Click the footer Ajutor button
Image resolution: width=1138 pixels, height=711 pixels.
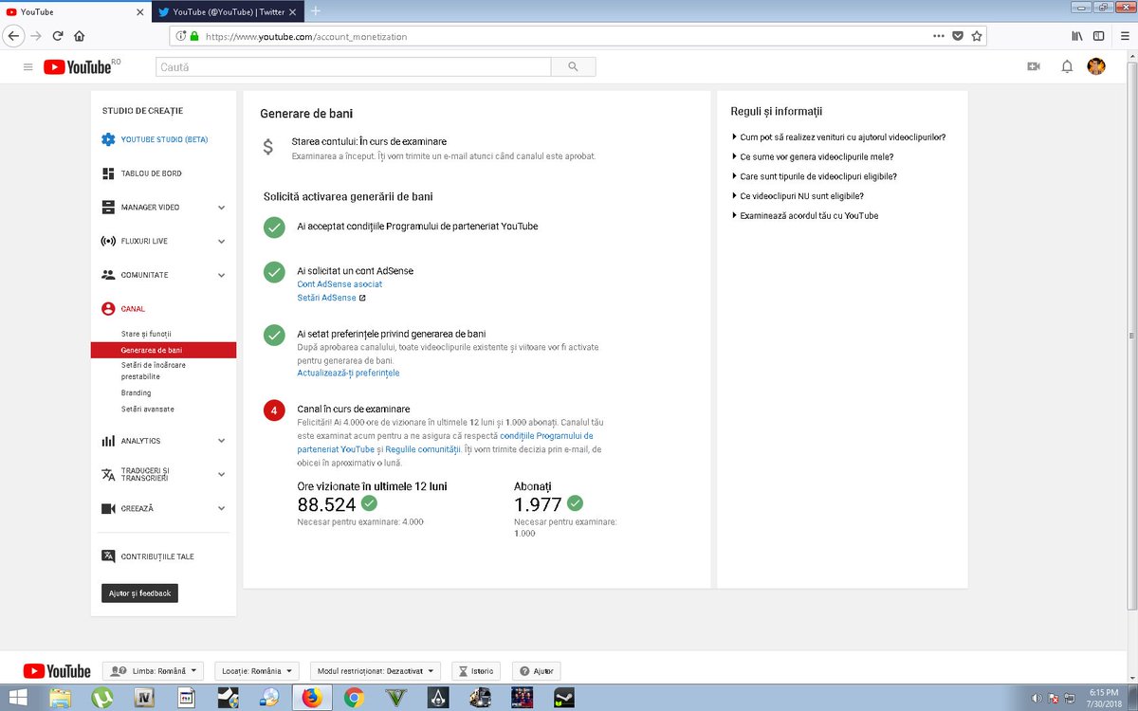[x=537, y=671]
